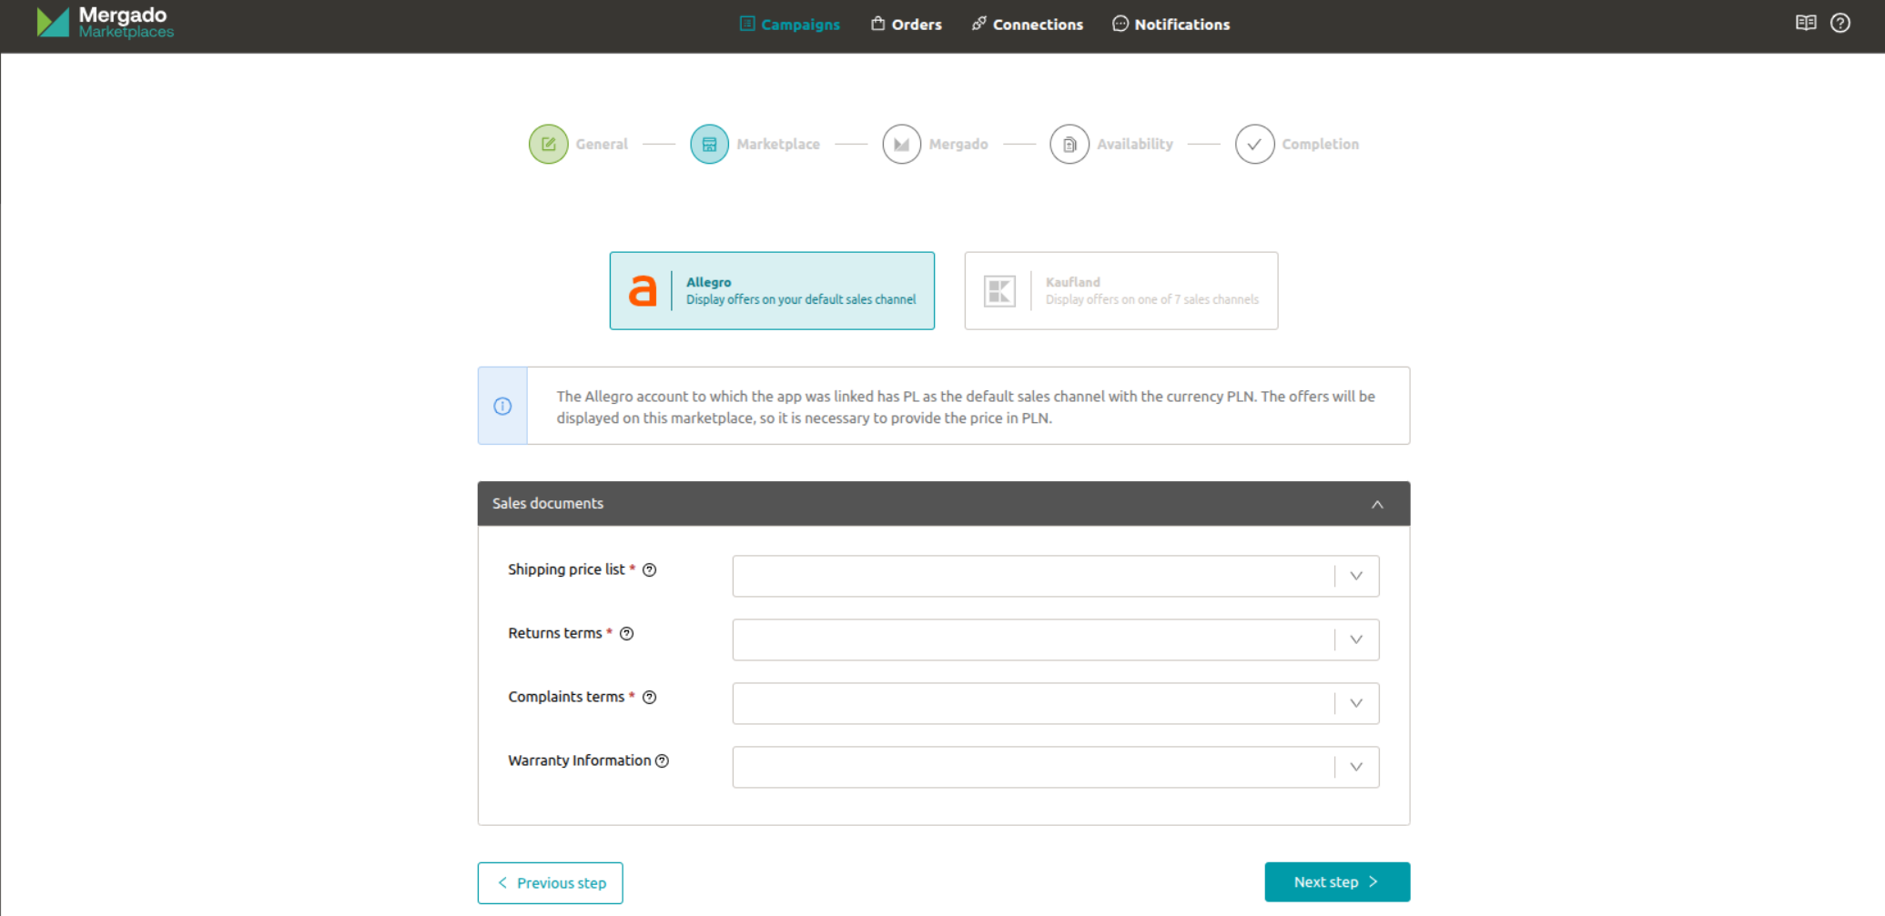Viewport: 1885px width, 916px height.
Task: Switch to the Connections menu
Action: coord(1027,25)
